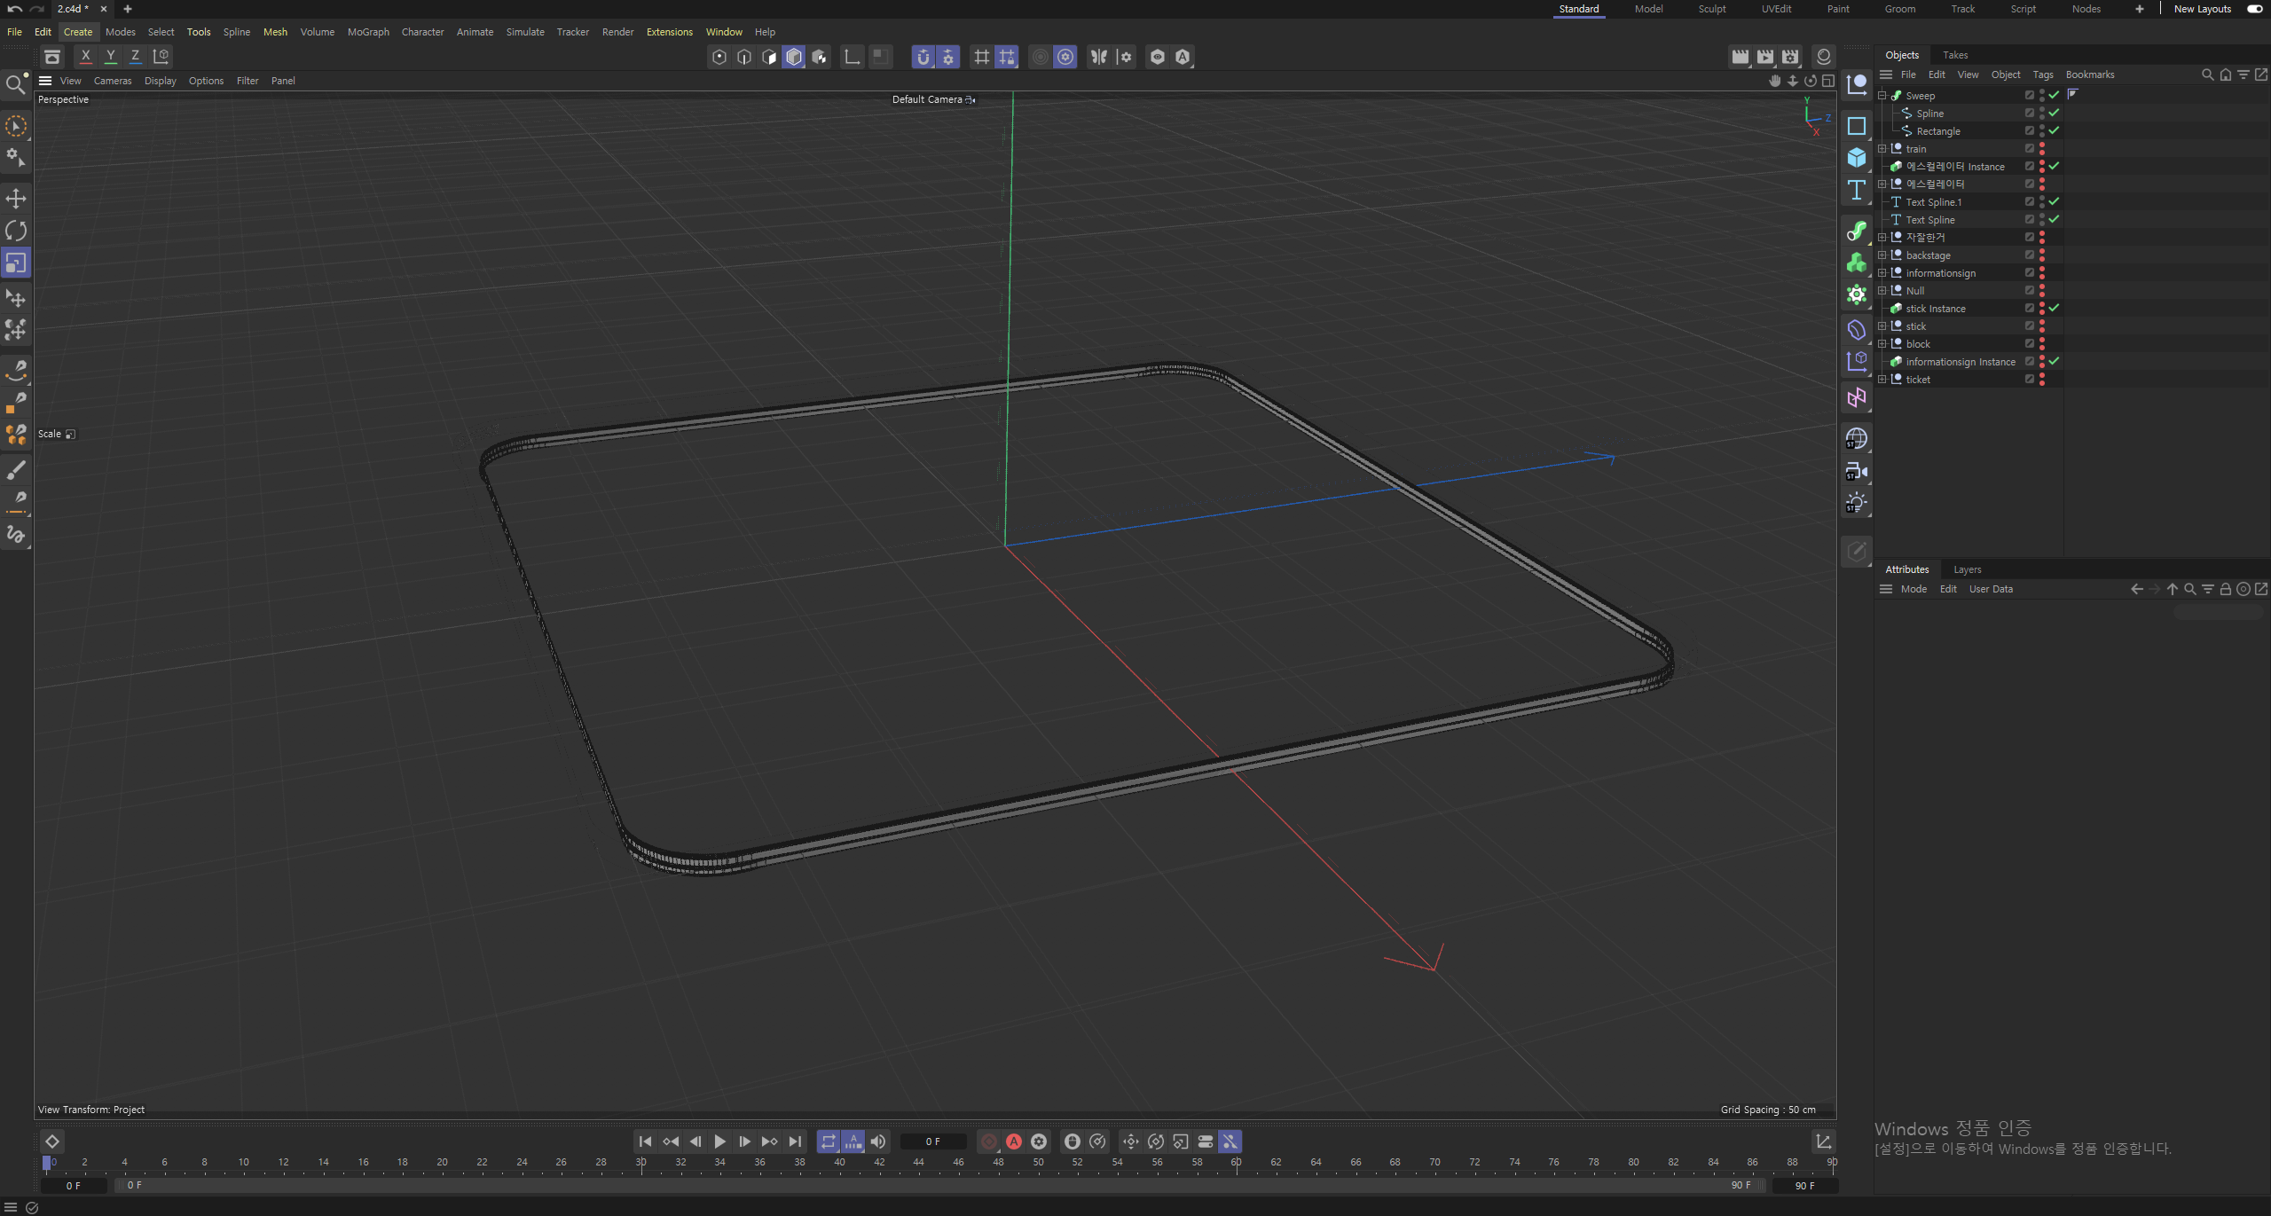
Task: Click the record active objects button
Action: pyautogui.click(x=989, y=1141)
